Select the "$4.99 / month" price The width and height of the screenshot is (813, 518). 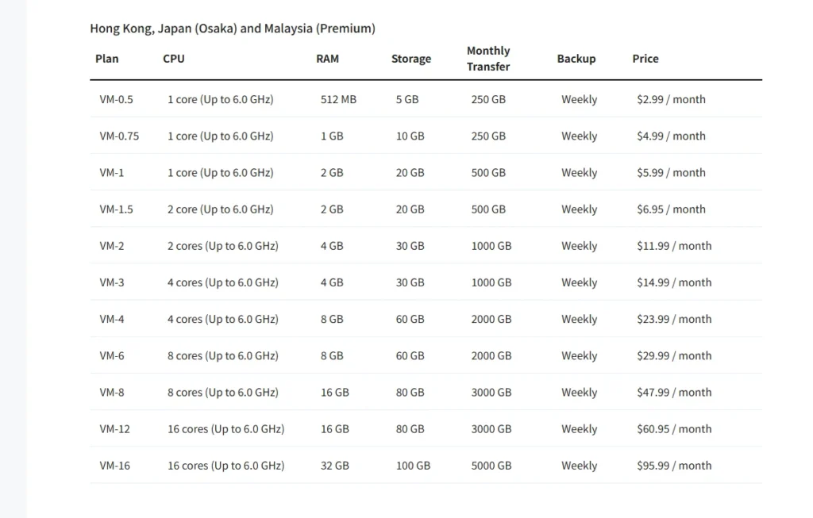pyautogui.click(x=672, y=136)
